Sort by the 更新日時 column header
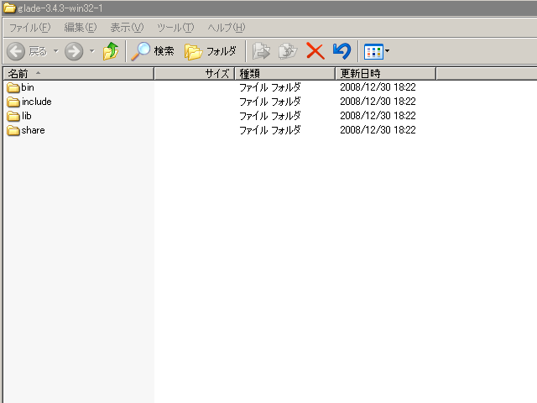Screen dimensions: 537x403 (x=385, y=74)
